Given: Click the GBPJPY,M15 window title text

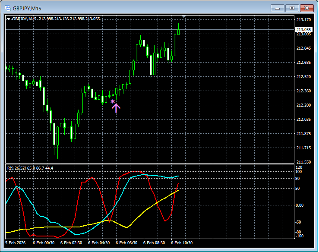Looking at the screenshot, I should [27, 9].
